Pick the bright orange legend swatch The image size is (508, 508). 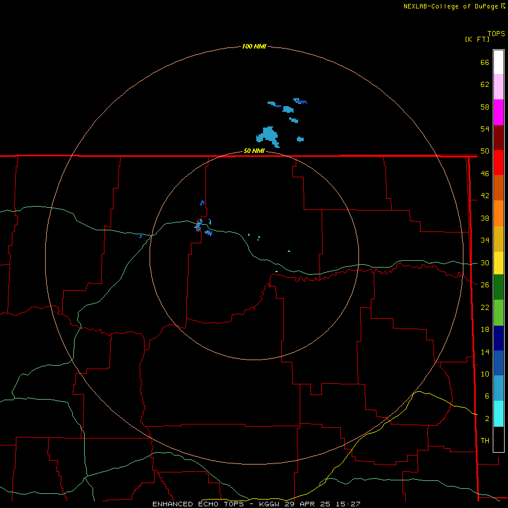(x=498, y=213)
